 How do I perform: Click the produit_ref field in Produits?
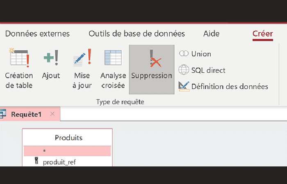pyautogui.click(x=59, y=162)
